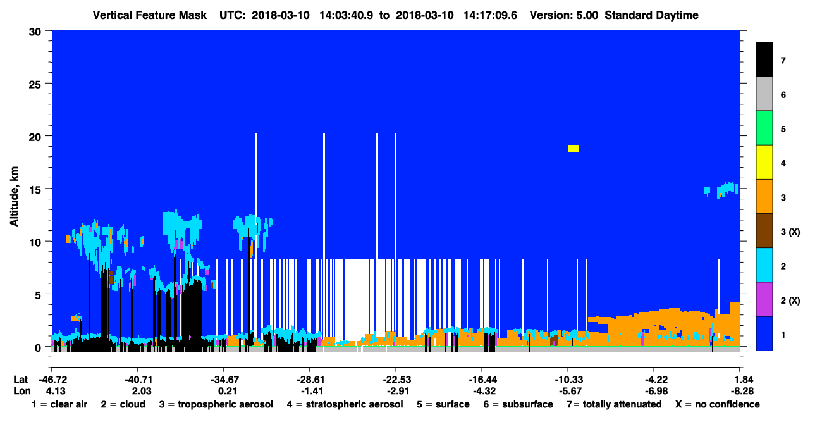Viewport: 822px width, 422px height.
Task: Click the colorbar label '3 (X)'
Action: pyautogui.click(x=790, y=232)
